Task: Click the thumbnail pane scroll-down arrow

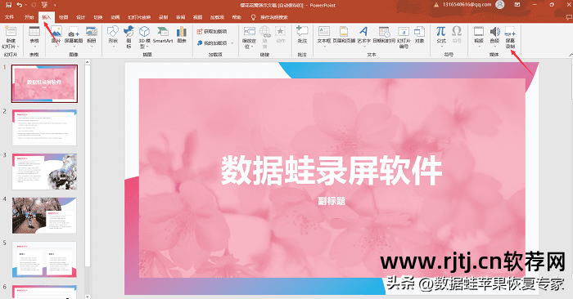Action: pos(88,297)
